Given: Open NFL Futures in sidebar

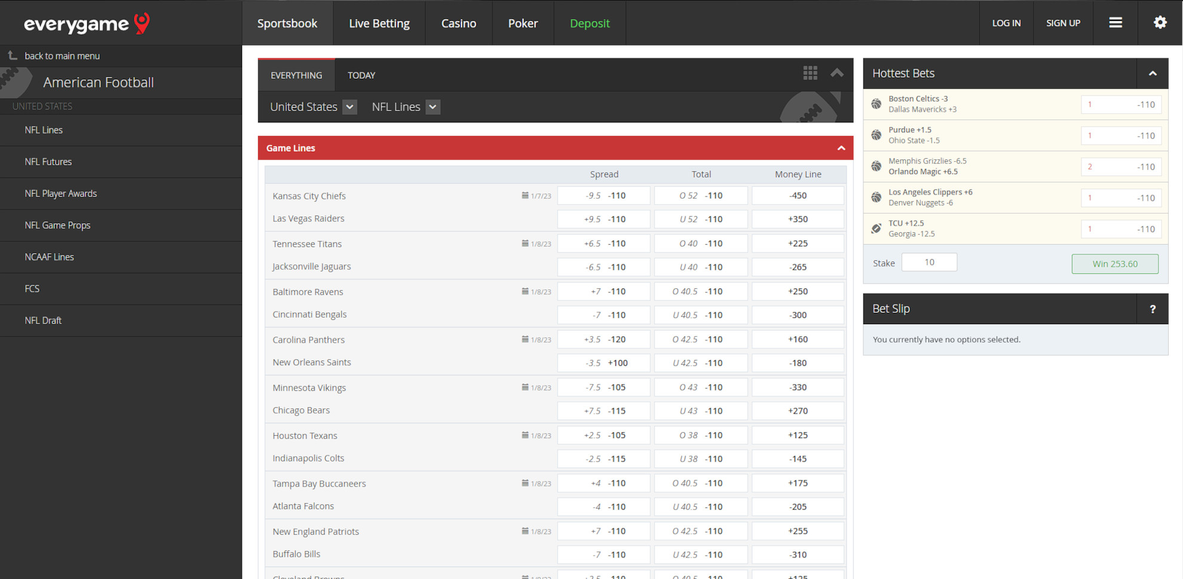Looking at the screenshot, I should (x=121, y=162).
